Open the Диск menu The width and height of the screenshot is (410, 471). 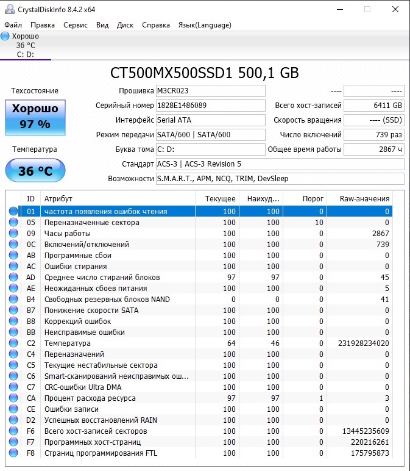coord(125,25)
